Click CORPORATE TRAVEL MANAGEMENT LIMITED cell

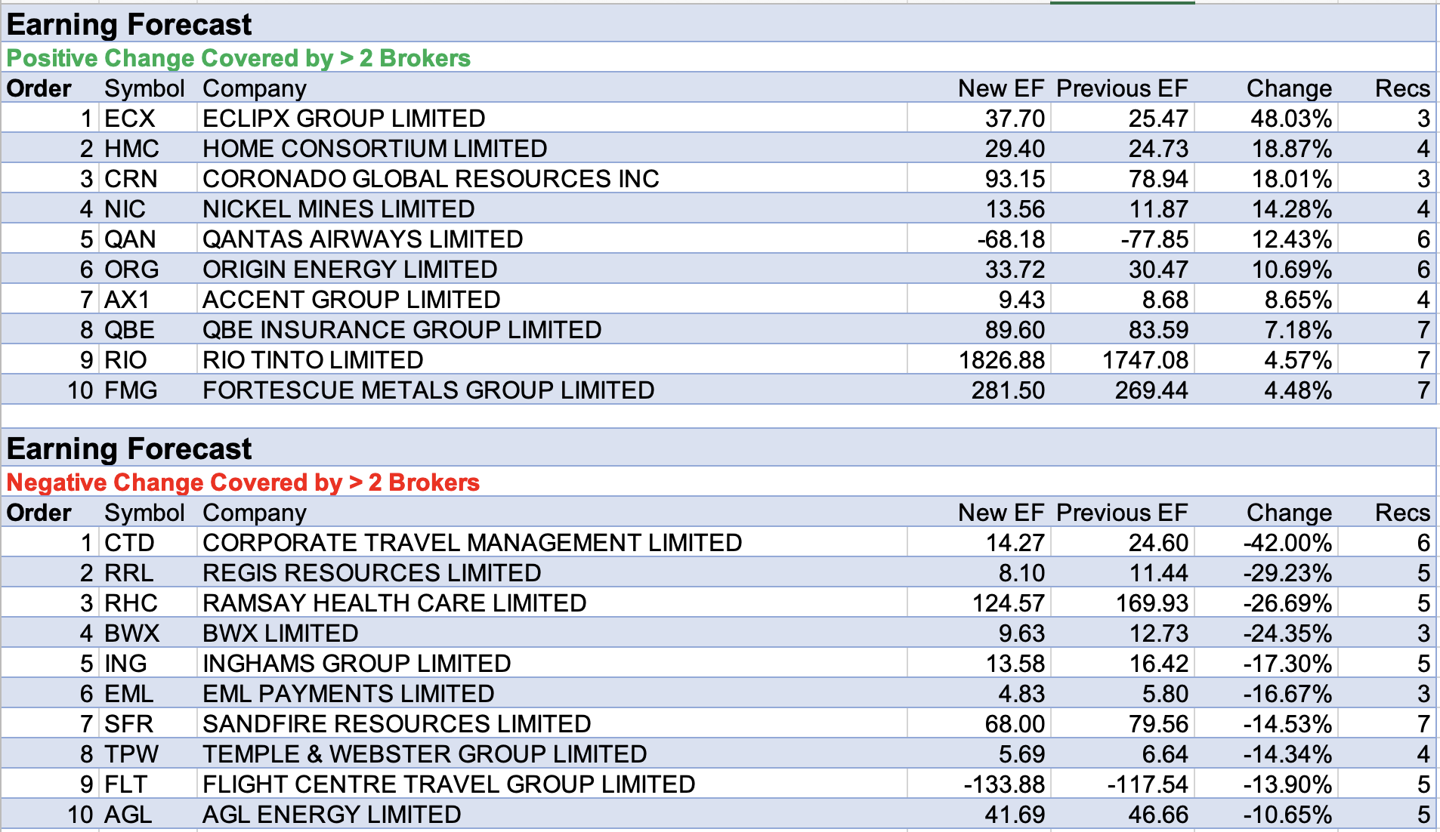[472, 543]
